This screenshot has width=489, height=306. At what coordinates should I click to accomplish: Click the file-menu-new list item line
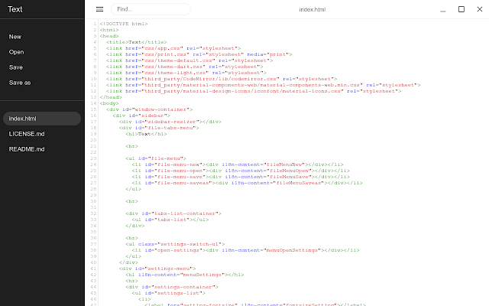[x=238, y=164]
